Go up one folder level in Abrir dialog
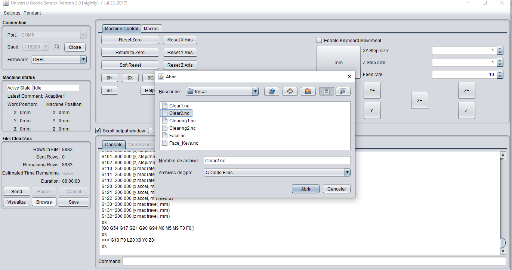The image size is (512, 270). 272,91
